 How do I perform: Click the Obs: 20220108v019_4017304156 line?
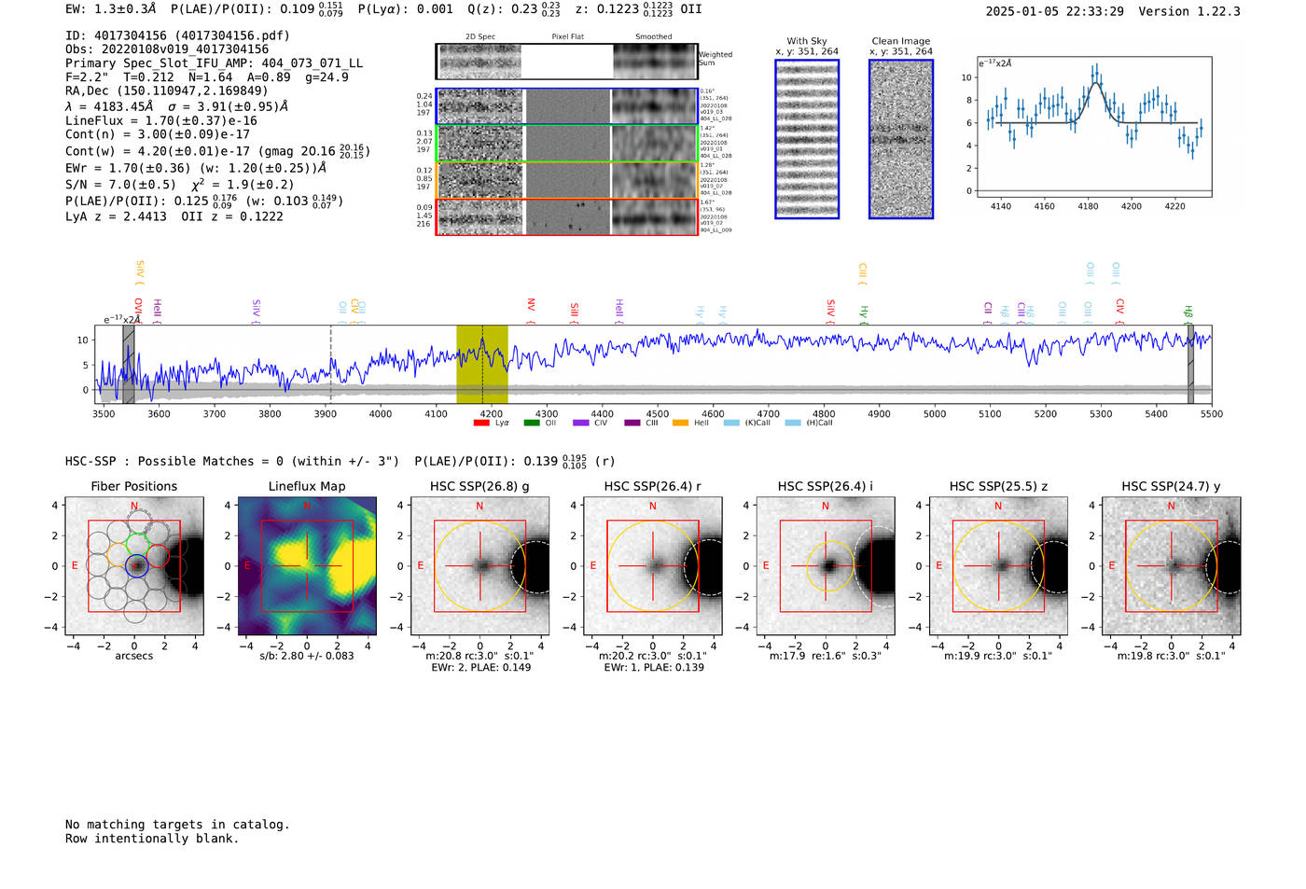click(x=167, y=49)
